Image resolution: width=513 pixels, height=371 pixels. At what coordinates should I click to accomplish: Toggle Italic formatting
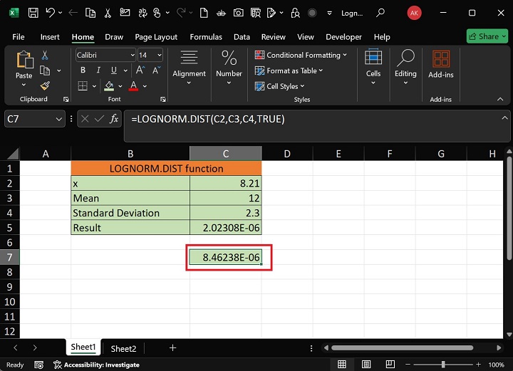(x=97, y=70)
